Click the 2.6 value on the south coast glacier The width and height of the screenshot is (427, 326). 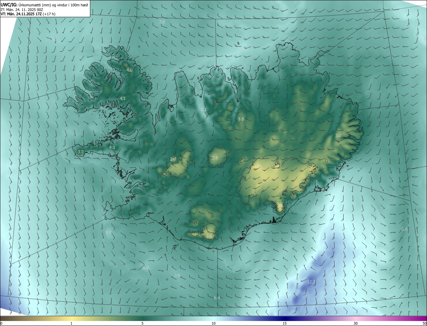click(x=209, y=236)
